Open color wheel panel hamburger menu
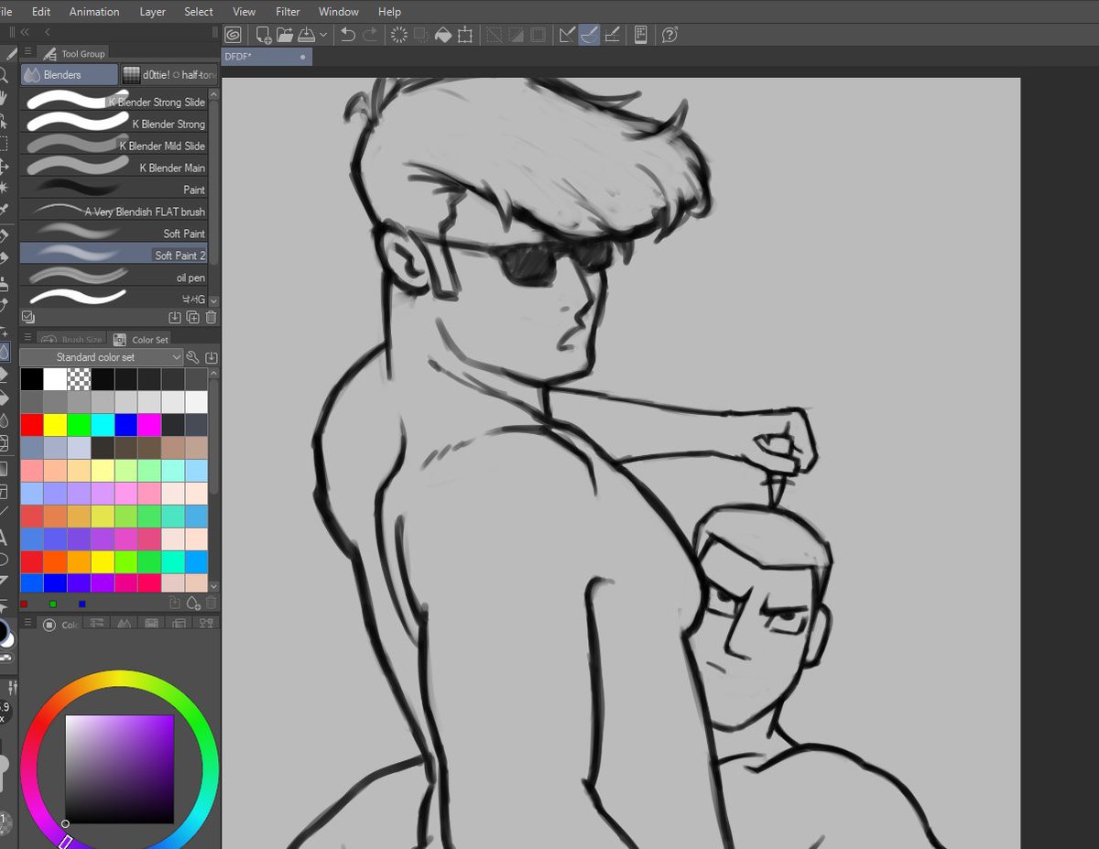 [x=28, y=624]
